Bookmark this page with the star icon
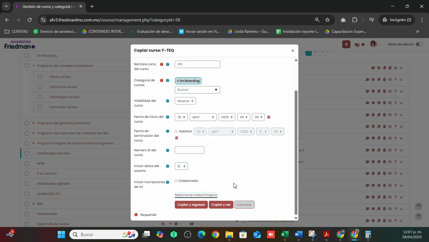The height and width of the screenshot is (242, 429). (327, 20)
